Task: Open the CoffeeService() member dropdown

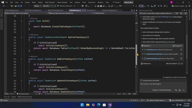Action: pos(113,13)
